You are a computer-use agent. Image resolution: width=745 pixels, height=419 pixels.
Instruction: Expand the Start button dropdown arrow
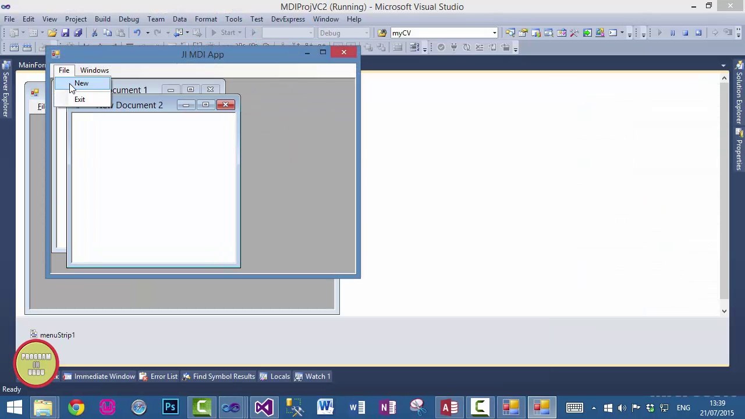[240, 33]
